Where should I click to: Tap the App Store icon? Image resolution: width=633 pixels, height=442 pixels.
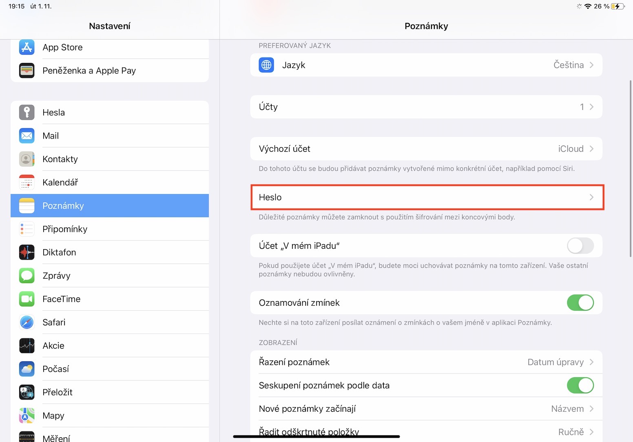[x=27, y=47]
